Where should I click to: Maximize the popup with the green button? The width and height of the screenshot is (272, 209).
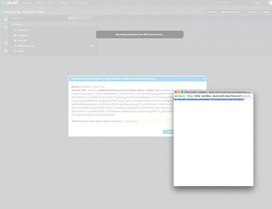[182, 92]
